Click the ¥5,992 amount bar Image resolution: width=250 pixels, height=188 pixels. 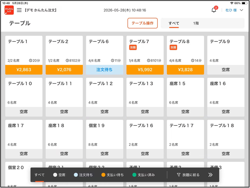145,70
